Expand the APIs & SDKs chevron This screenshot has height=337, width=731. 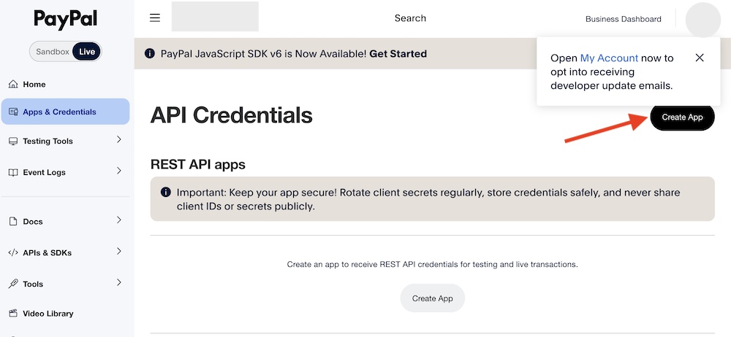coord(119,252)
